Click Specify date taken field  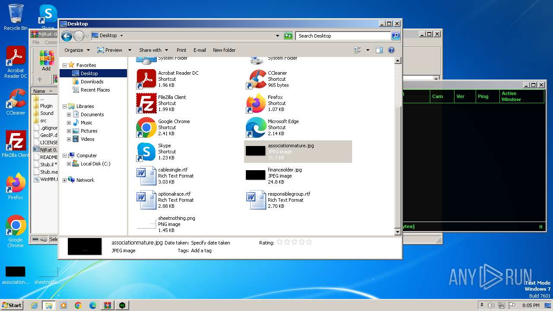210,243
